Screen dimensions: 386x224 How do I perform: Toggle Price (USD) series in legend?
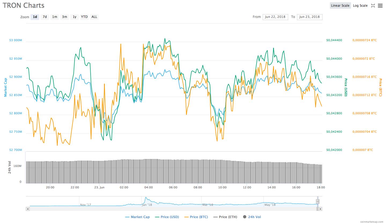(167, 217)
